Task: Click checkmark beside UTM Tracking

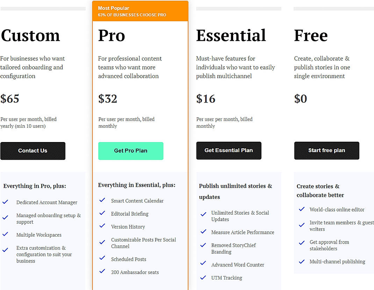Action: 203,277
